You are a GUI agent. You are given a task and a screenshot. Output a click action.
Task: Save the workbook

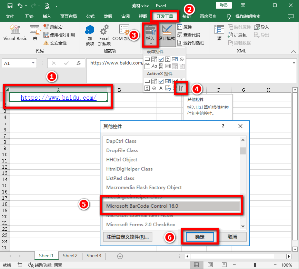pyautogui.click(x=10, y=6)
